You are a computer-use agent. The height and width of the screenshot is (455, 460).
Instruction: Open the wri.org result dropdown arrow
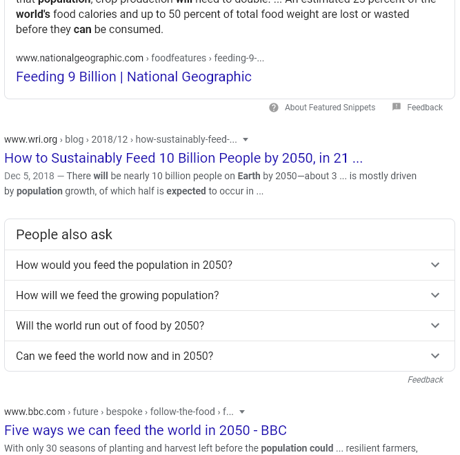[x=246, y=139]
